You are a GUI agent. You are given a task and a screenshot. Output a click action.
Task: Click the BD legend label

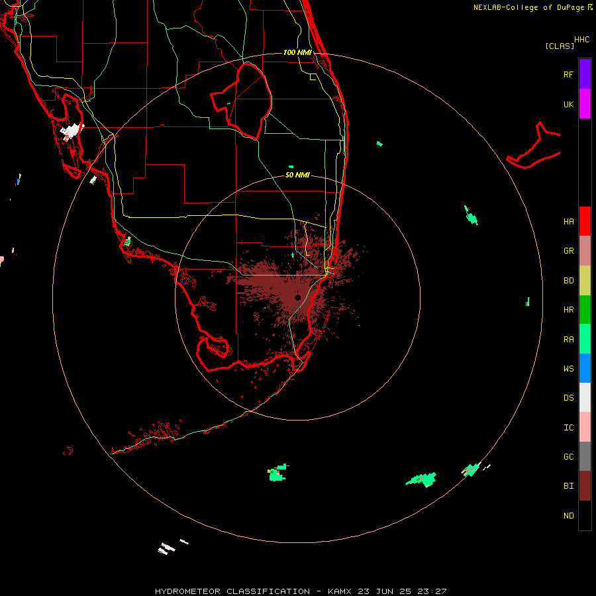(568, 281)
